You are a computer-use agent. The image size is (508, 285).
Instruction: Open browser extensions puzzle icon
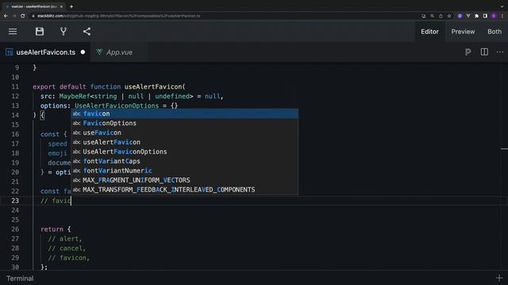(476, 16)
